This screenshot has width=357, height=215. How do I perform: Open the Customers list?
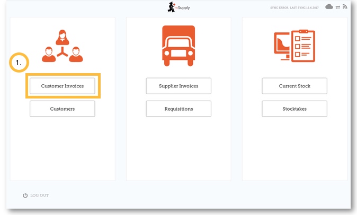click(63, 109)
